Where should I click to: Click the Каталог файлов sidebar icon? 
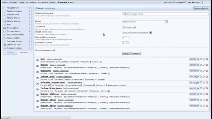pyautogui.click(x=5, y=21)
